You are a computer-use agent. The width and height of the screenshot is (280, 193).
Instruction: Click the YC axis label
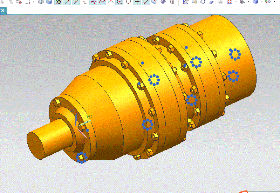point(89,117)
